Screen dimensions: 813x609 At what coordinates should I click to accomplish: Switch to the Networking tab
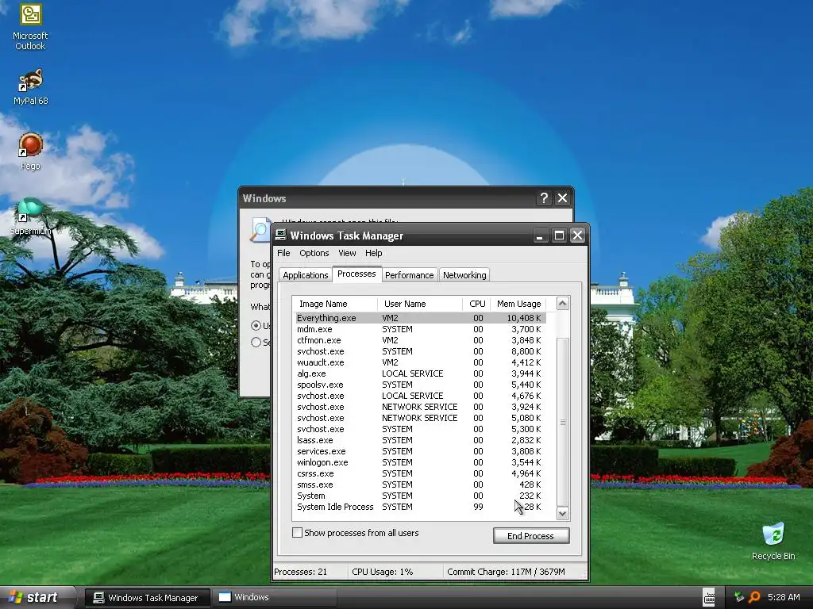[464, 275]
